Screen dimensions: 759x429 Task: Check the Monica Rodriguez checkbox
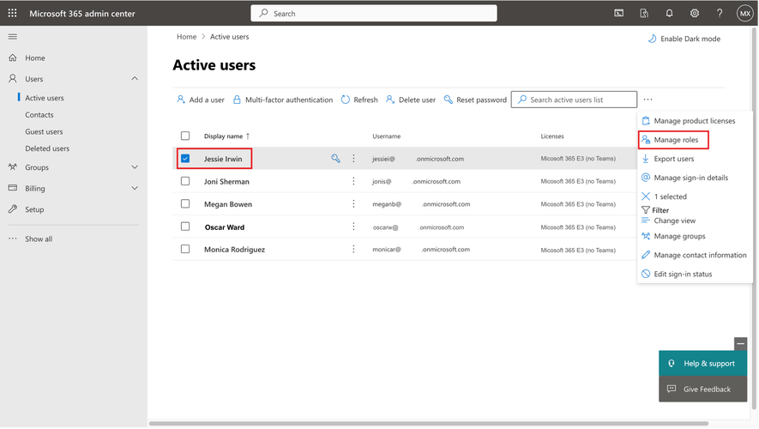185,249
